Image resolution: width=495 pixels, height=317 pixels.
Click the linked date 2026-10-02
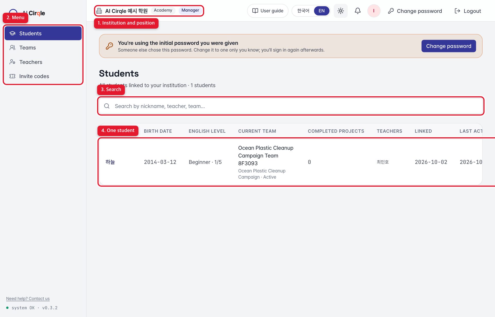[x=431, y=162]
